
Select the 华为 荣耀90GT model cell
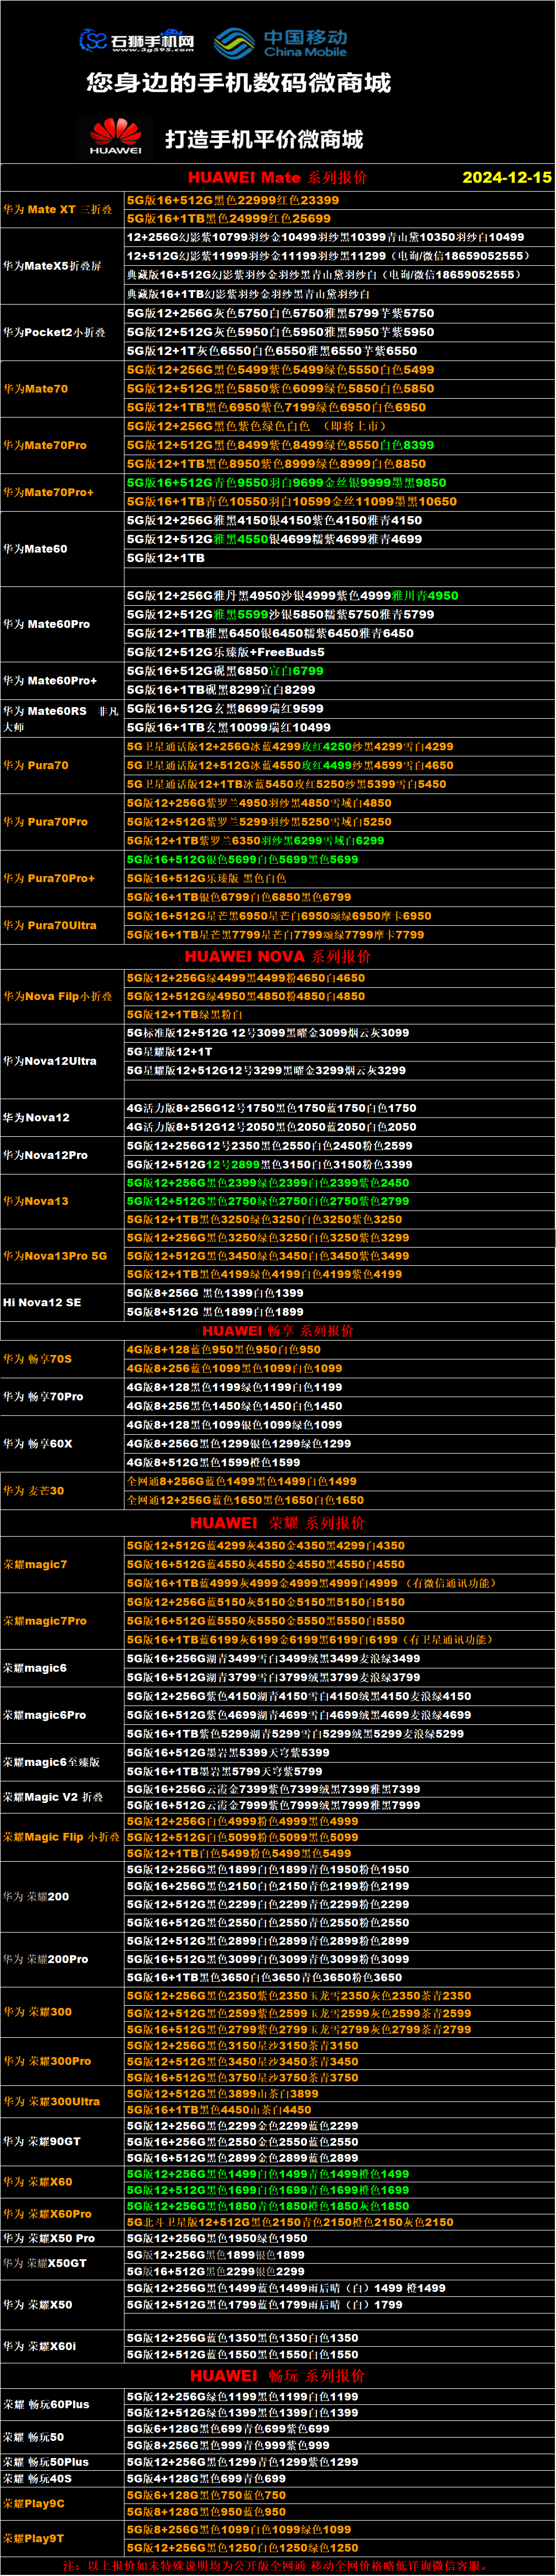(x=63, y=2141)
